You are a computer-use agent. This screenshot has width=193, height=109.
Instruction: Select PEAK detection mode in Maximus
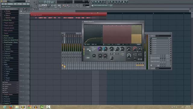pyautogui.click(x=123, y=54)
